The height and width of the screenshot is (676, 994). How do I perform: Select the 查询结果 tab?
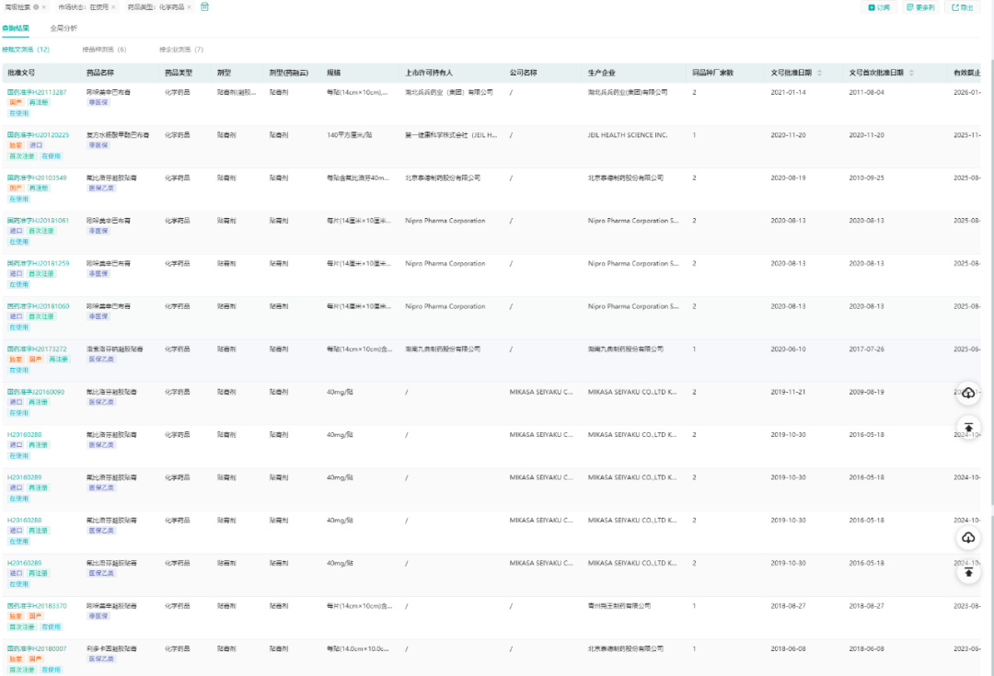16,29
